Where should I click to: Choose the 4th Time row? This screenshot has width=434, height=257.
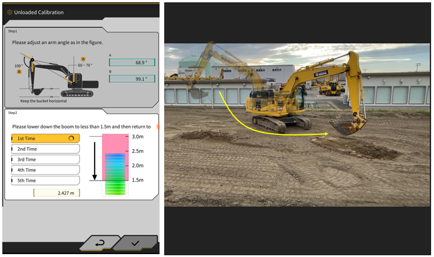[x=45, y=170]
